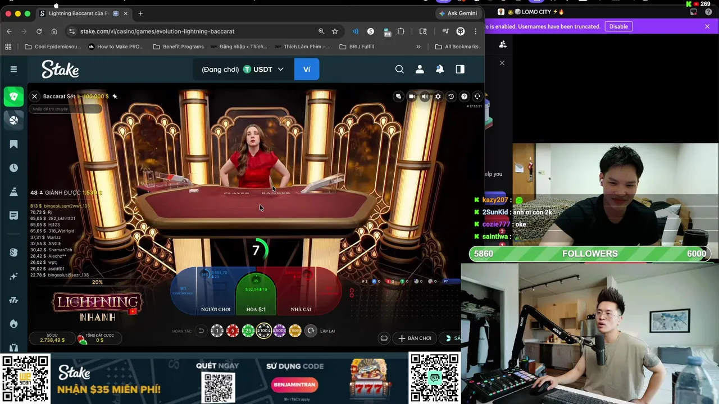Open the in-game chat bubble icon

pyautogui.click(x=398, y=97)
